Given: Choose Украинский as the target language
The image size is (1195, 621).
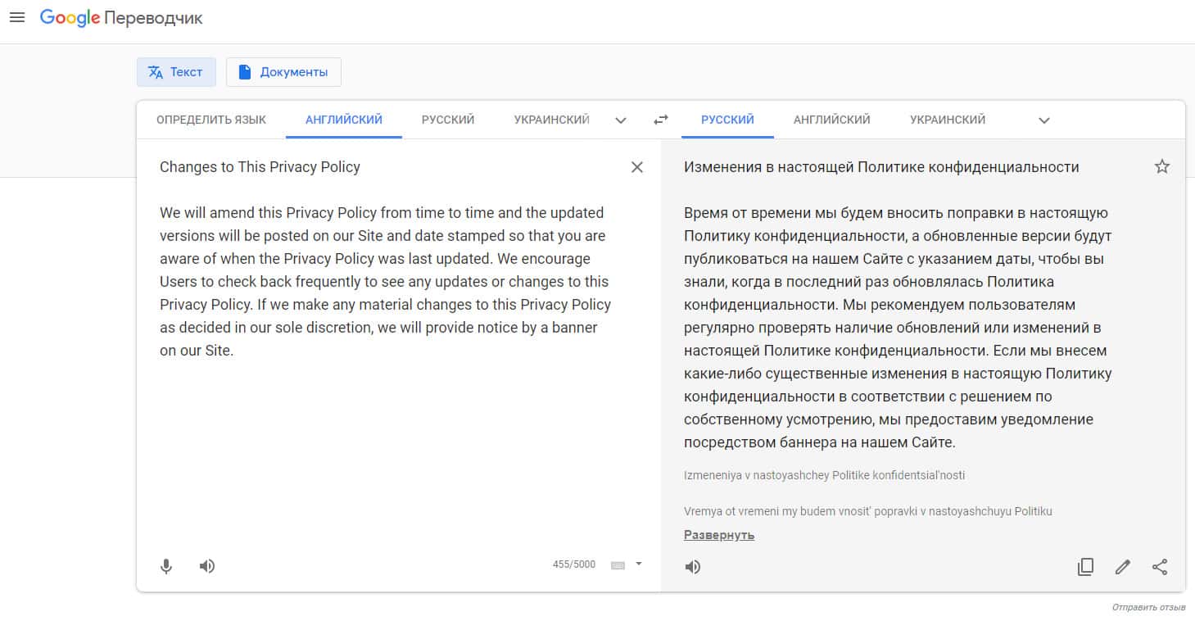Looking at the screenshot, I should pos(948,120).
